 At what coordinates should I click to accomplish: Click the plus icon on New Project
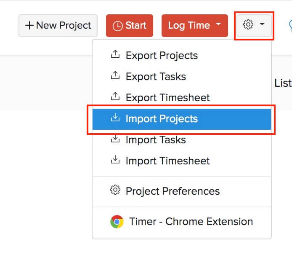pyautogui.click(x=29, y=26)
